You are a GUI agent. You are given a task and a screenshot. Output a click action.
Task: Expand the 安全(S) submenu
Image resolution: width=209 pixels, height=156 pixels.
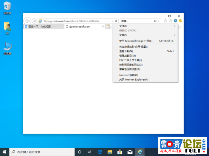point(145,35)
